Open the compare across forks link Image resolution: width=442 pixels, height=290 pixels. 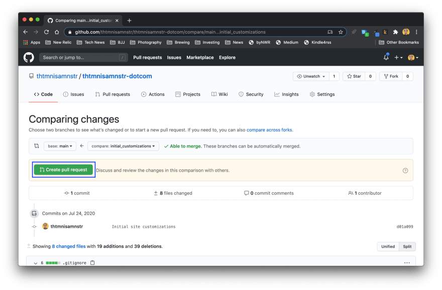pos(269,130)
